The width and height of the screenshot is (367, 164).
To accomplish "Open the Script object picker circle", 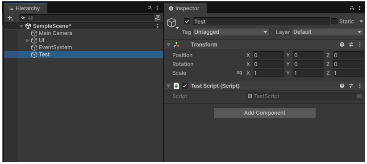I will pyautogui.click(x=359, y=96).
